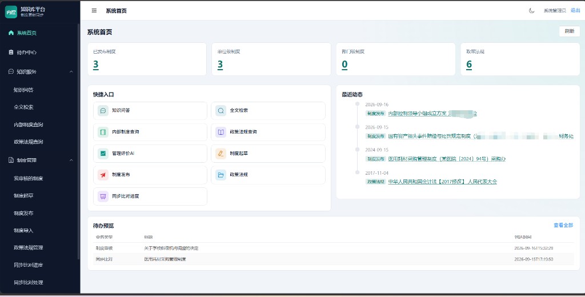Image resolution: width=585 pixels, height=297 pixels.
Task: Click the 管理评价AI quick entry chart icon
Action: [103, 153]
